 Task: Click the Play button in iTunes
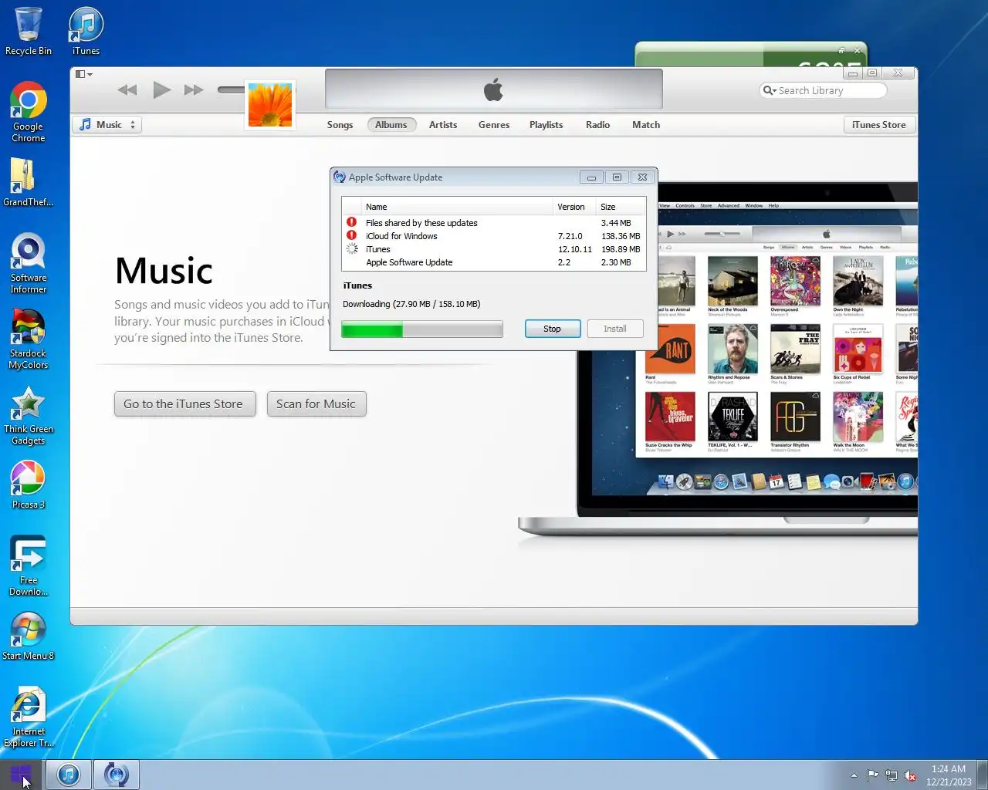pyautogui.click(x=161, y=90)
